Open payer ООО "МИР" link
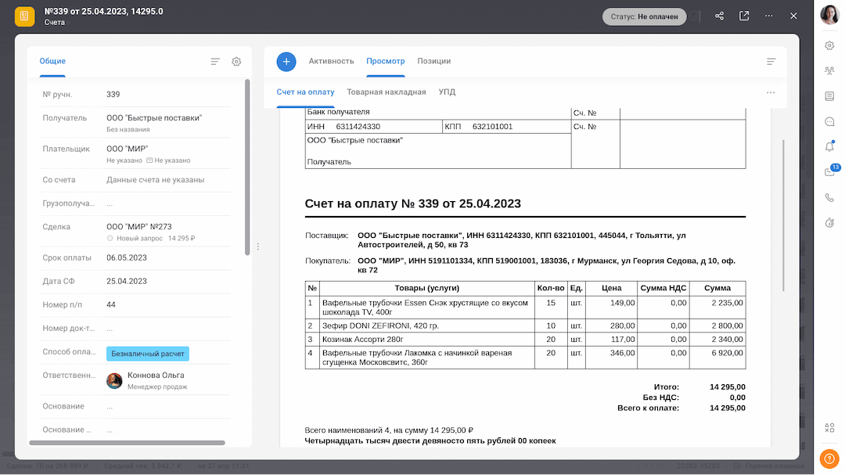845x475 pixels. pyautogui.click(x=128, y=149)
